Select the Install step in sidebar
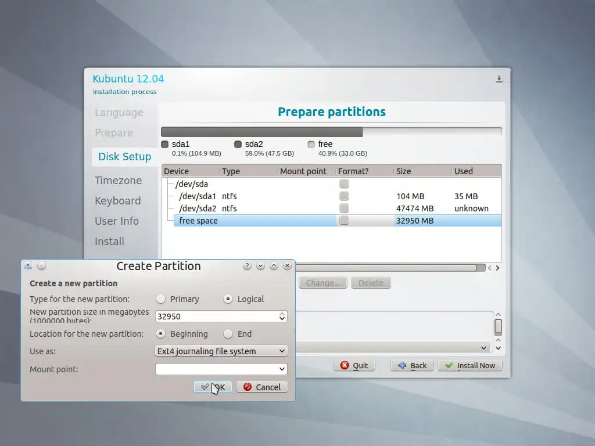Viewport: 595px width, 446px height. 109,241
